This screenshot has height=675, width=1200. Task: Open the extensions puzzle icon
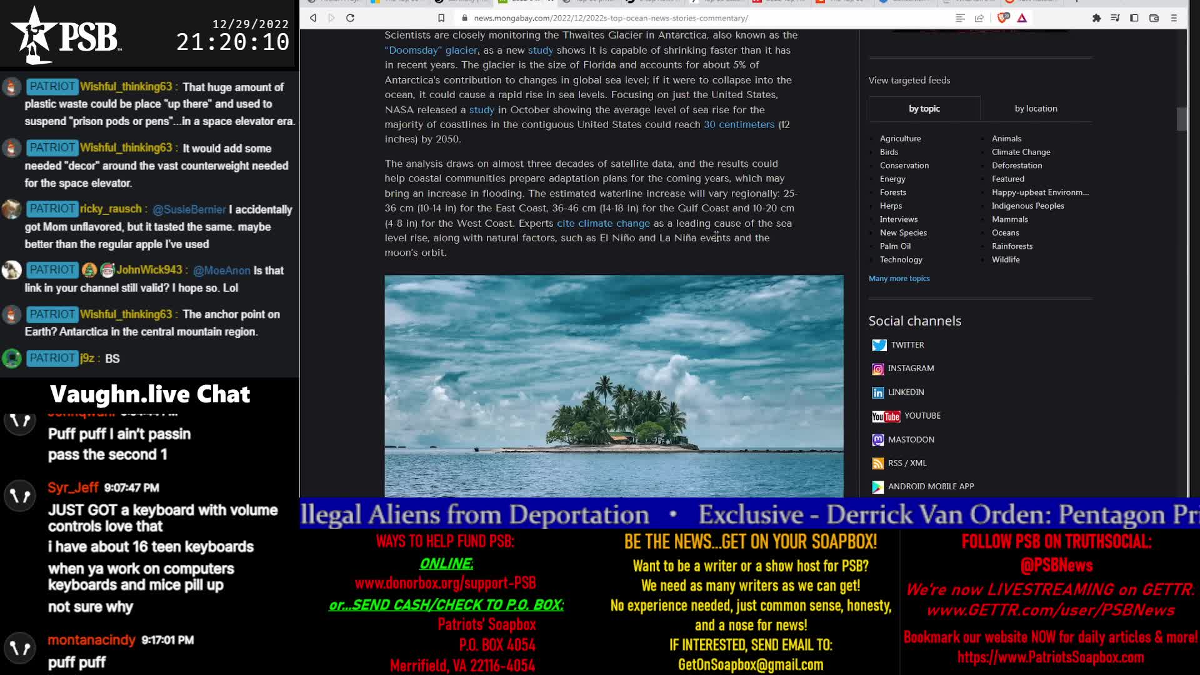point(1096,18)
